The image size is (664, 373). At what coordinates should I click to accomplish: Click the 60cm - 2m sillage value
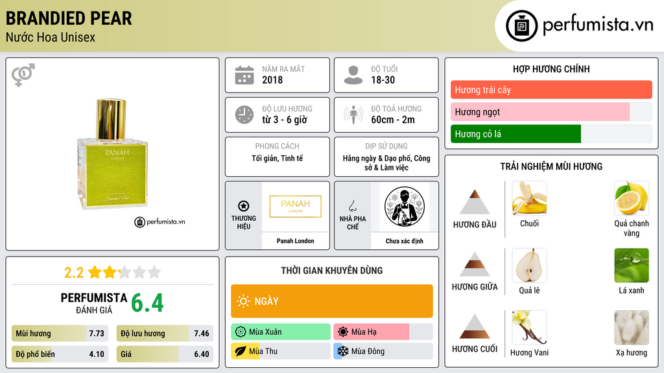pyautogui.click(x=393, y=120)
